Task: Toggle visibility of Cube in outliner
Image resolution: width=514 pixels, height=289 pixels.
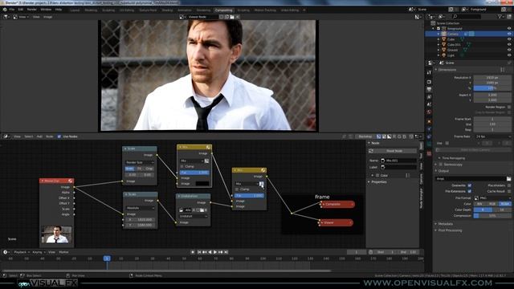Action: [x=508, y=39]
